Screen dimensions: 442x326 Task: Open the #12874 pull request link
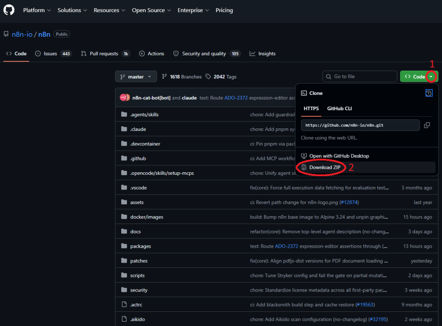(349, 202)
